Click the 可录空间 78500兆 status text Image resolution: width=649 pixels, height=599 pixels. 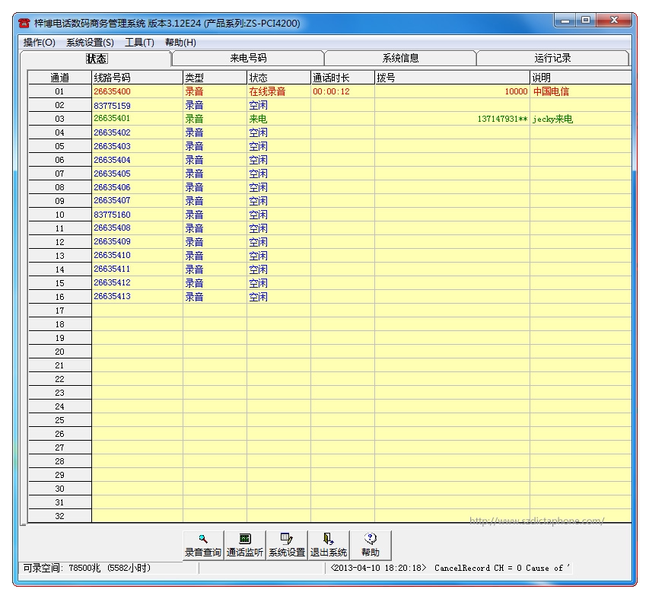click(87, 568)
